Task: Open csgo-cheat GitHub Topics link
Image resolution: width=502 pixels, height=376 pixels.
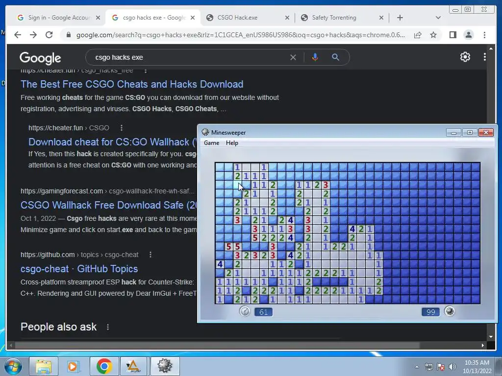Action: pyautogui.click(x=79, y=269)
